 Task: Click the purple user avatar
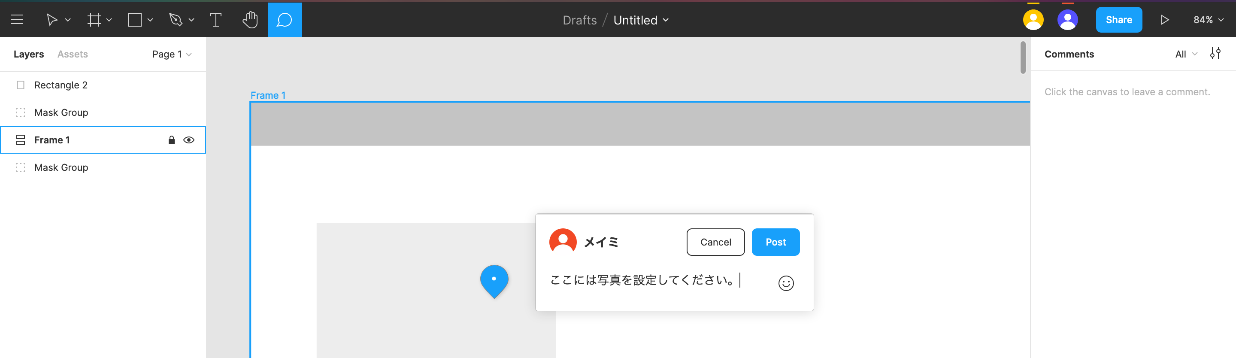(1068, 20)
